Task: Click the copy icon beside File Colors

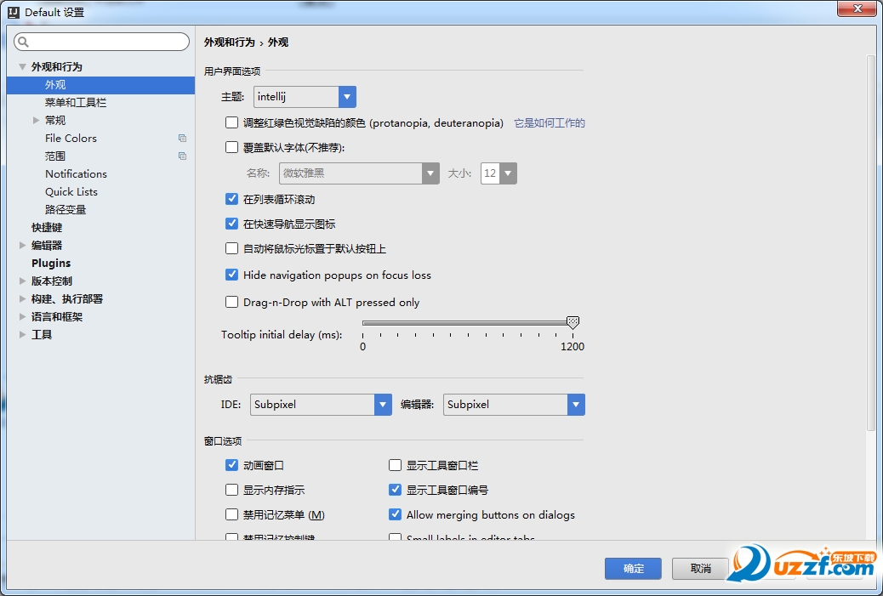Action: pos(182,138)
